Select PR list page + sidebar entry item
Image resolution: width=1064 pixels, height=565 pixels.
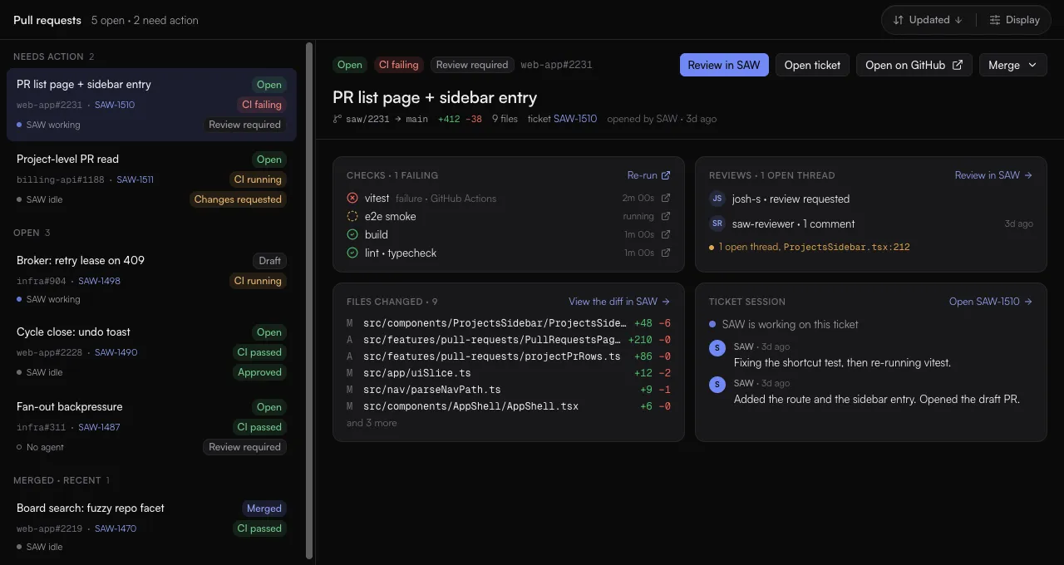[151, 104]
